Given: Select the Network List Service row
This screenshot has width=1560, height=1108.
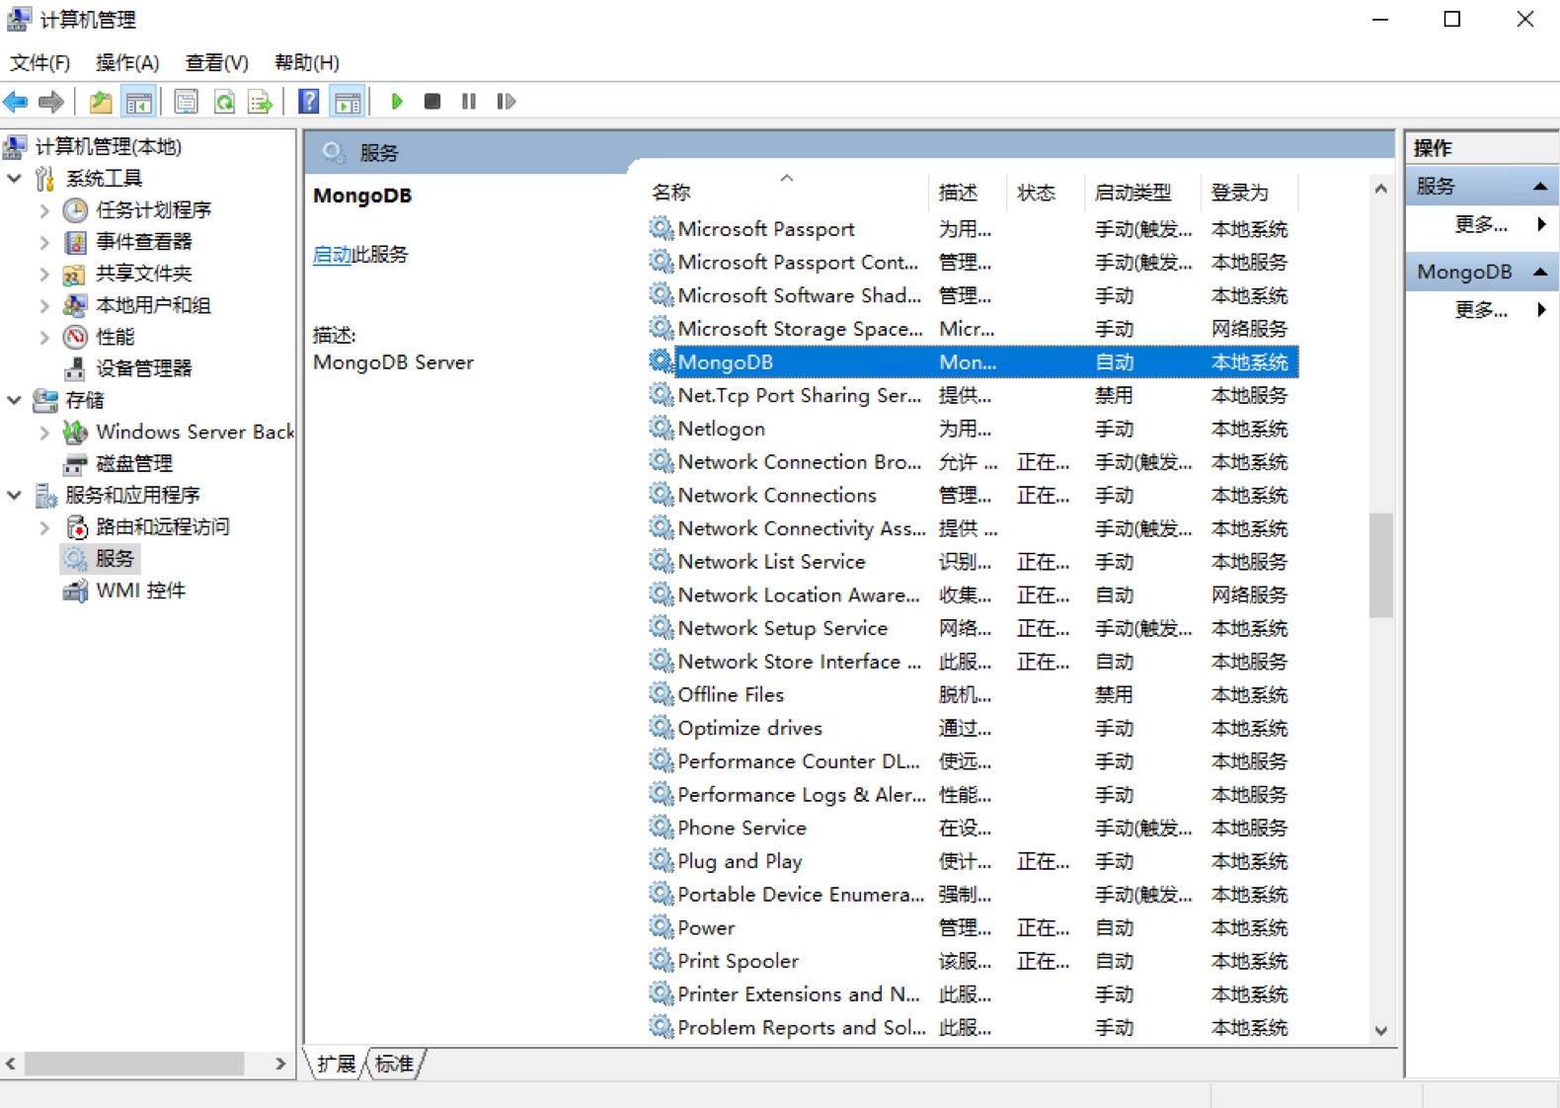Looking at the screenshot, I should click(973, 561).
